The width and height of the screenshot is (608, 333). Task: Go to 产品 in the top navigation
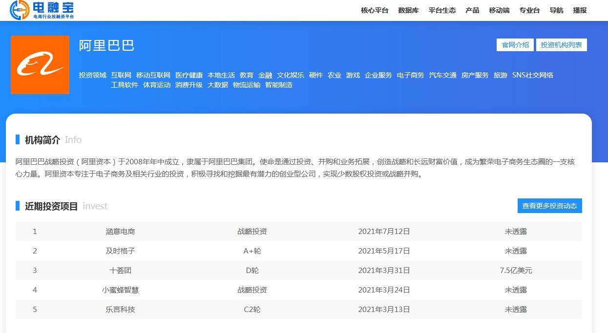point(472,10)
